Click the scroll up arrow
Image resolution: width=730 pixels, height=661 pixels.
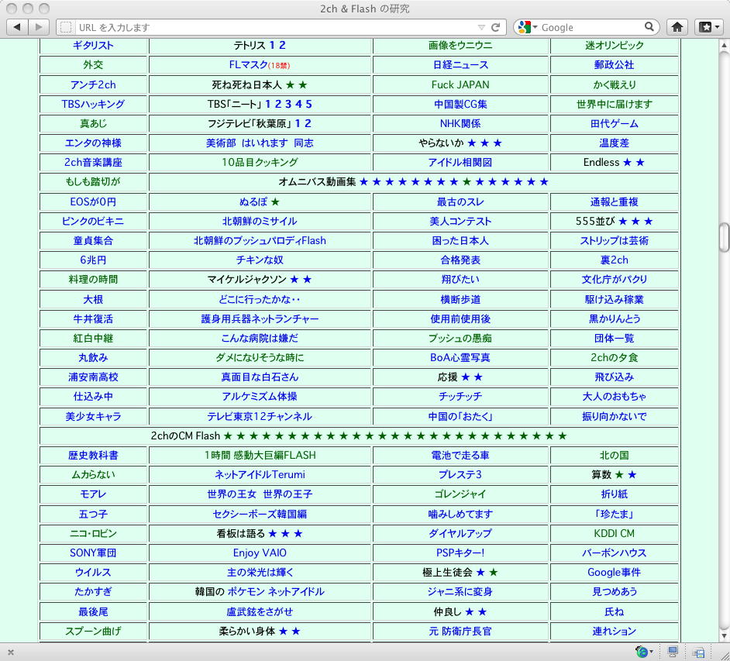pos(724,46)
